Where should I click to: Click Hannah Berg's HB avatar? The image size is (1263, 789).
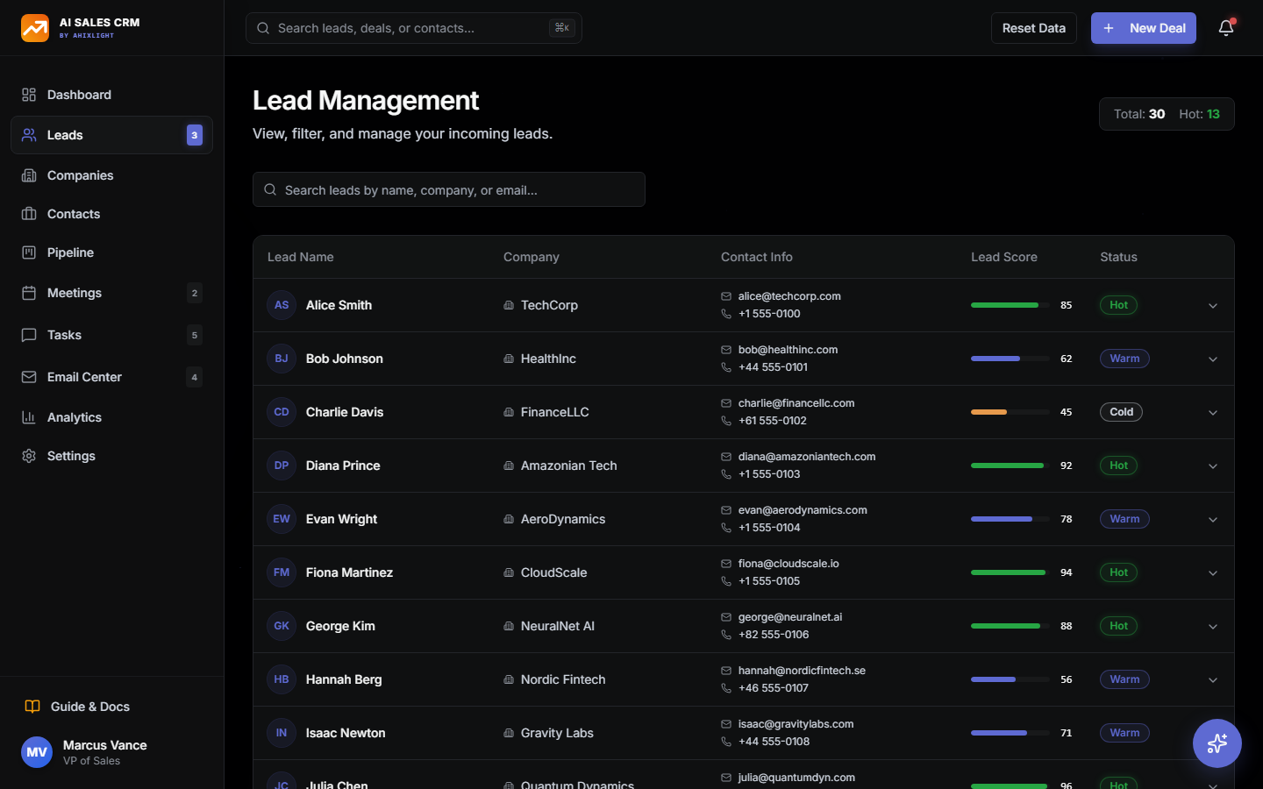tap(282, 679)
